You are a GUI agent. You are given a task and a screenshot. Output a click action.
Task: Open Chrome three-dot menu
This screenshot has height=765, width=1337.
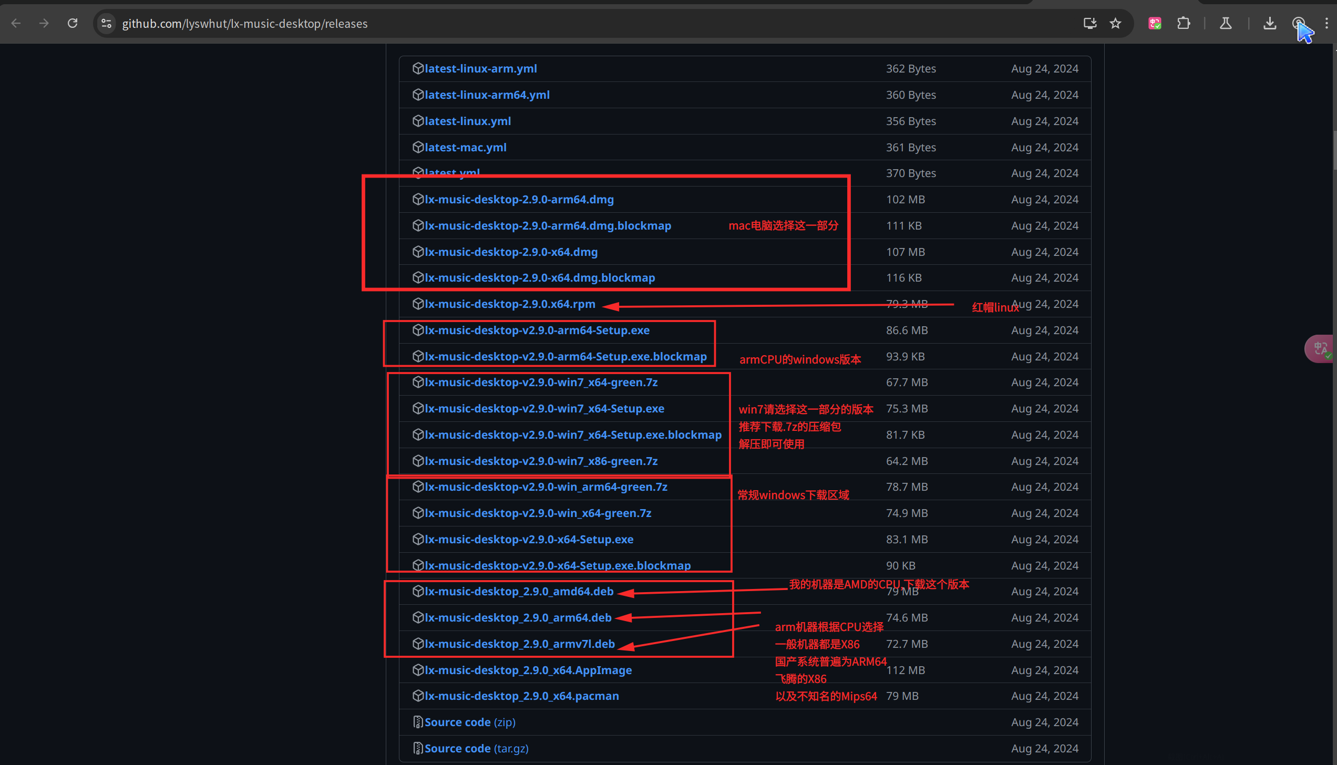(x=1326, y=23)
